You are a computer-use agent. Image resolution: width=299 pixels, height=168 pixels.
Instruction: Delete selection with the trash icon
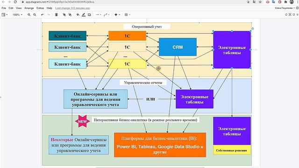57,14
